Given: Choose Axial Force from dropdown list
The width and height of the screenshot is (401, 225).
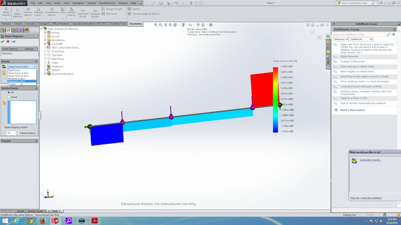Looking at the screenshot, I should pos(22,70).
